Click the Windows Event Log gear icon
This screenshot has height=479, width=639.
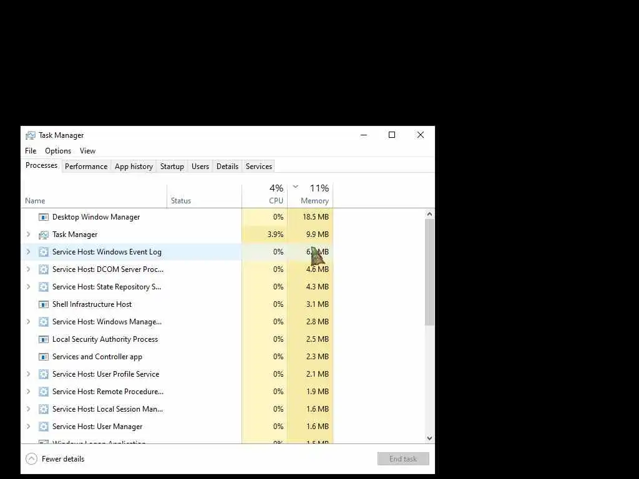(x=44, y=252)
